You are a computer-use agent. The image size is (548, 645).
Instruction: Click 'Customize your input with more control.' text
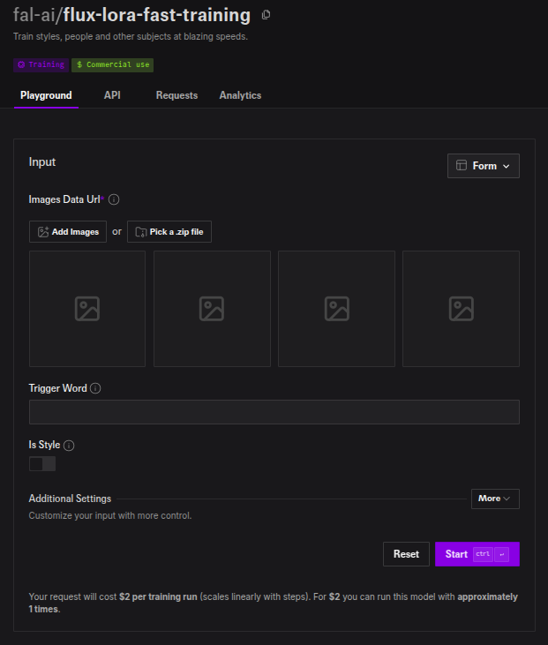[110, 515]
